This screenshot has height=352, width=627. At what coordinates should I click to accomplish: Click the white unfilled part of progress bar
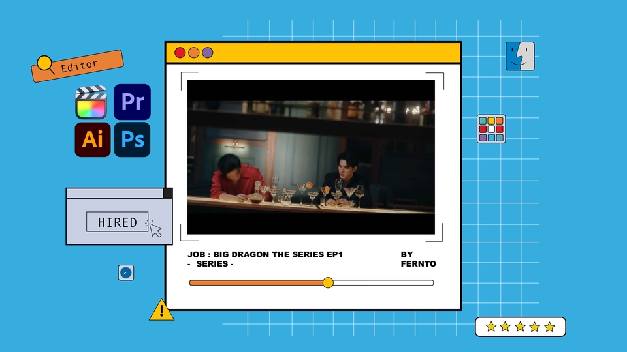point(383,282)
